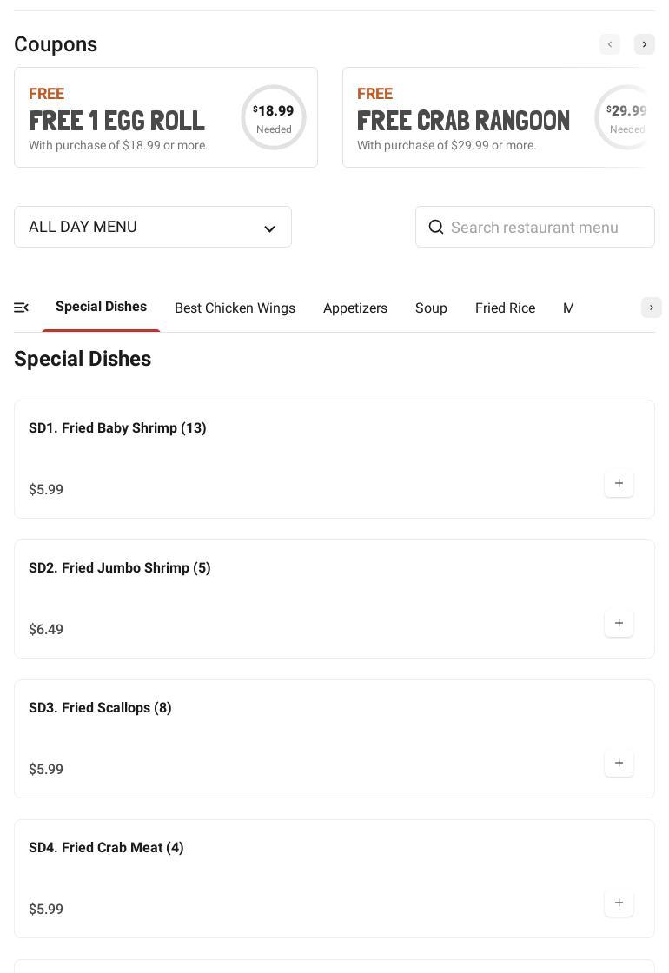The height and width of the screenshot is (973, 669).
Task: Select the Special Dishes tab
Action: 101,307
